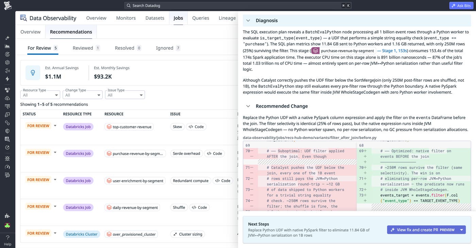
Task: Open the top-level Overview tab
Action: point(96,18)
